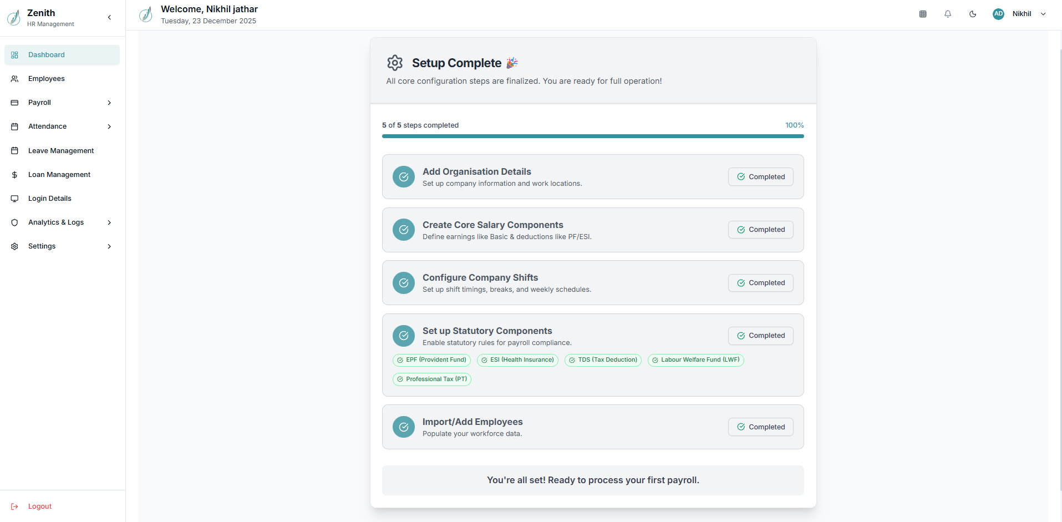Viewport: 1062px width, 522px height.
Task: Click Completed button for Add Organisation Details
Action: (760, 177)
